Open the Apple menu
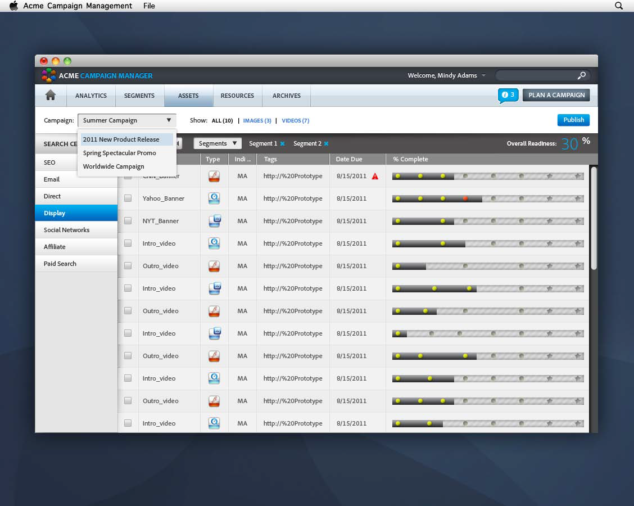This screenshot has width=634, height=506. 13,6
